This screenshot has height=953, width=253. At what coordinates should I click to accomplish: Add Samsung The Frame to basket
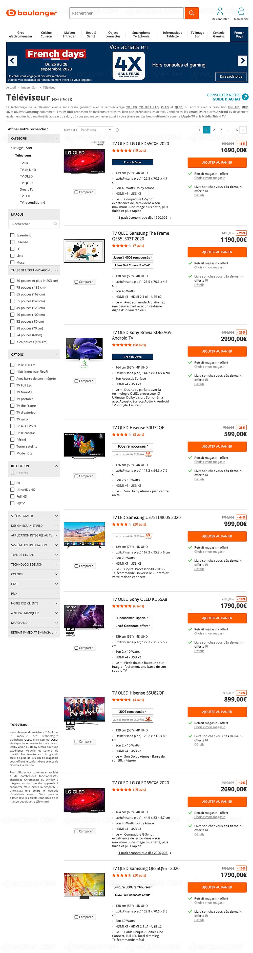pos(217,252)
